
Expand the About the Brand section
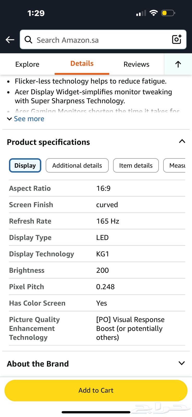(x=182, y=363)
